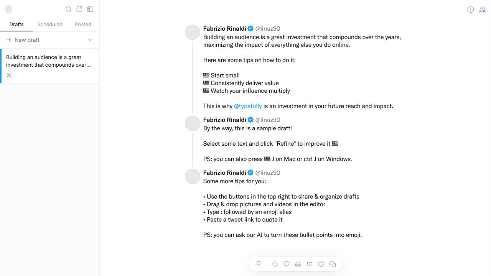Open the account avatar in sidebar
This screenshot has width=491, height=276.
tap(8, 9)
